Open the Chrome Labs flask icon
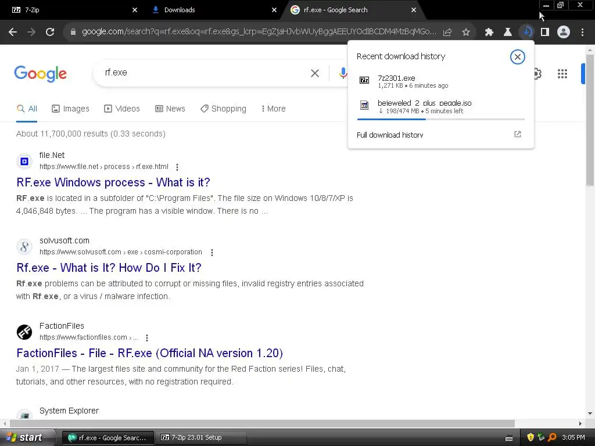The width and height of the screenshot is (595, 446). (507, 33)
